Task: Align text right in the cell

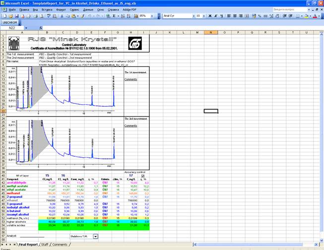Action: click(x=241, y=16)
